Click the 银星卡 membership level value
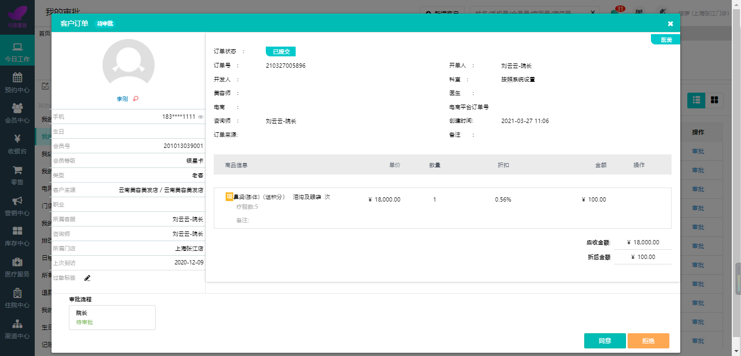Screen dimensions: 741x356 (x=195, y=161)
